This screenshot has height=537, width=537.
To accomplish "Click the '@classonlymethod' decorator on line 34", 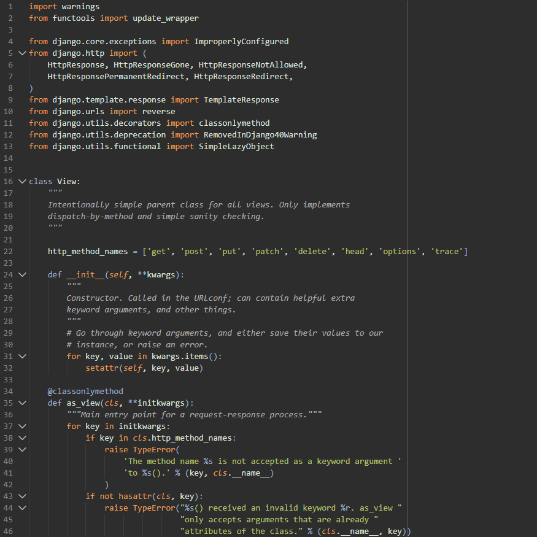I will [x=85, y=392].
